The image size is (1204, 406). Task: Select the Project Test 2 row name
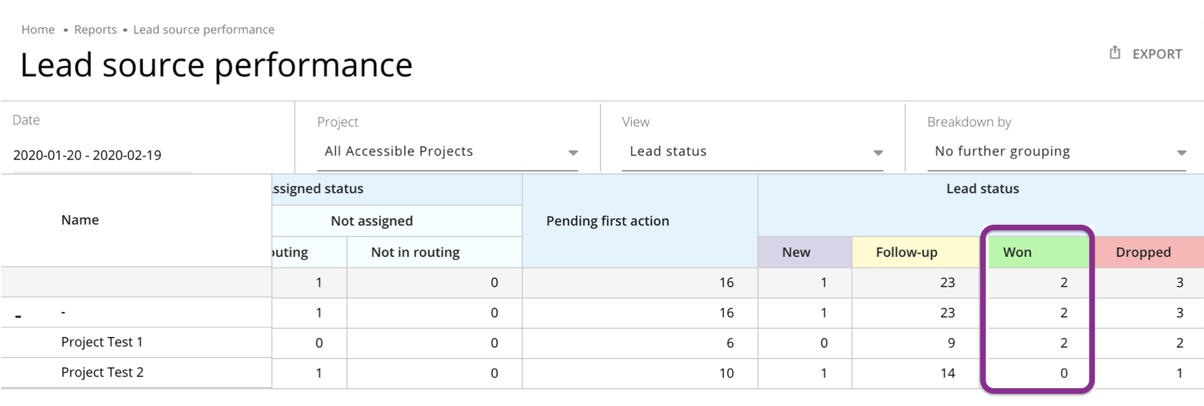[x=102, y=372]
